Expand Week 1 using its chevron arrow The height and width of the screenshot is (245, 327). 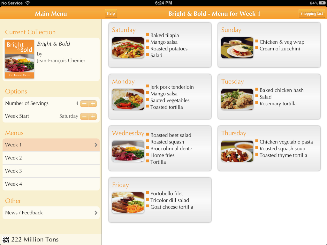[96, 145]
